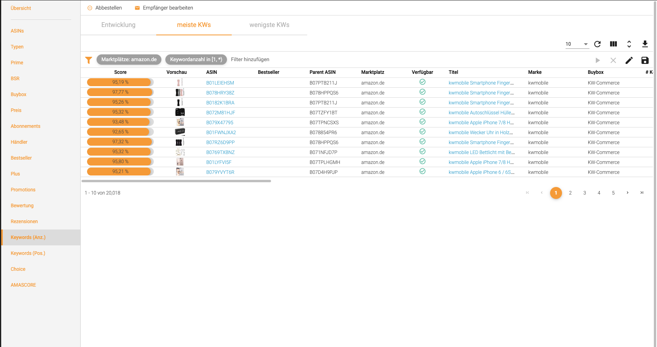This screenshot has width=657, height=347.
Task: Switch to Entwicklung tab
Action: point(118,25)
